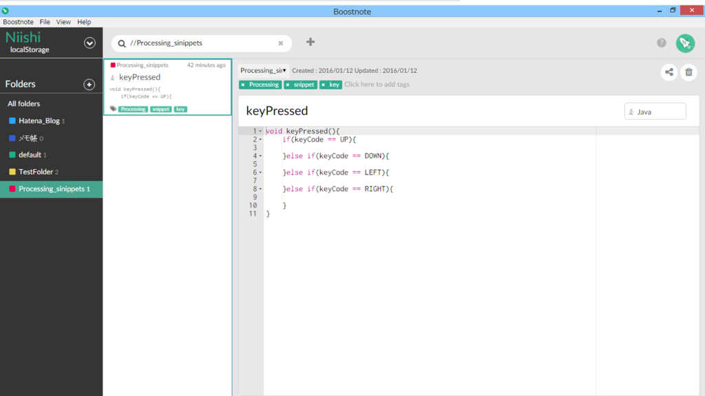Fold code at line 1
Image resolution: width=705 pixels, height=396 pixels.
[x=260, y=131]
